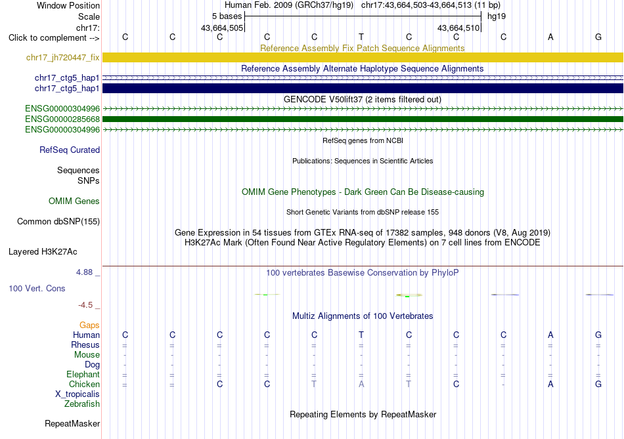Click the '5 bases' scale bar text

pos(227,16)
